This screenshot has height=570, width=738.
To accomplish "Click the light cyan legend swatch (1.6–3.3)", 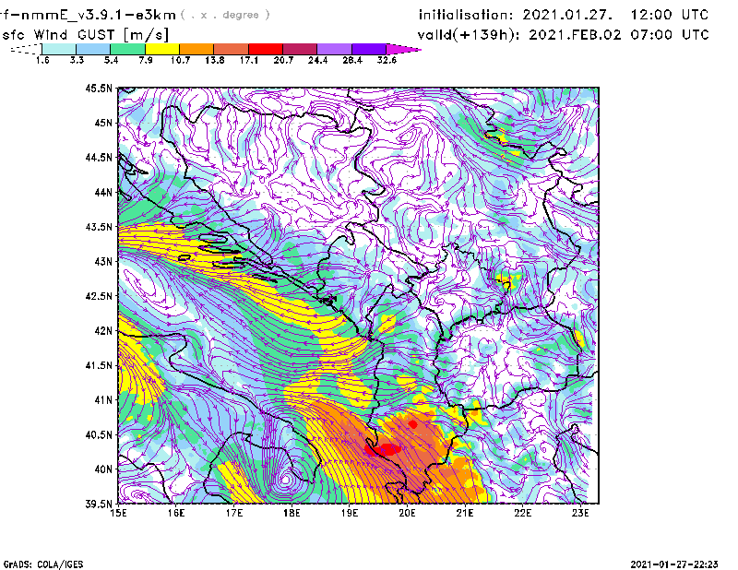I will [x=59, y=48].
